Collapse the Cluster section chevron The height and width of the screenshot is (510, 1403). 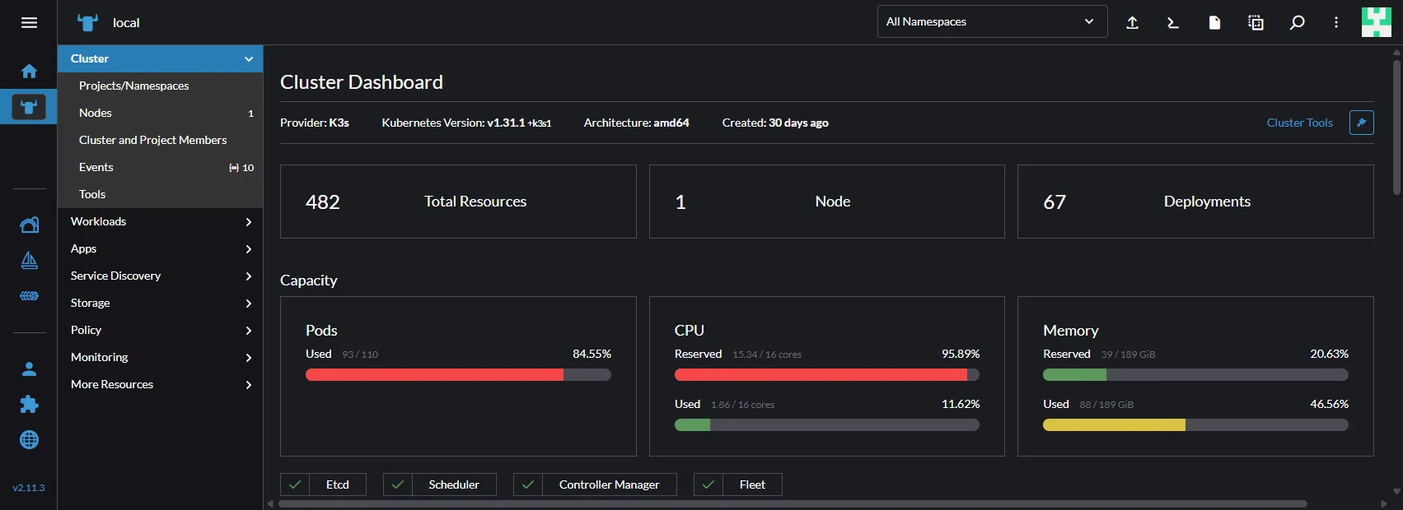[249, 58]
